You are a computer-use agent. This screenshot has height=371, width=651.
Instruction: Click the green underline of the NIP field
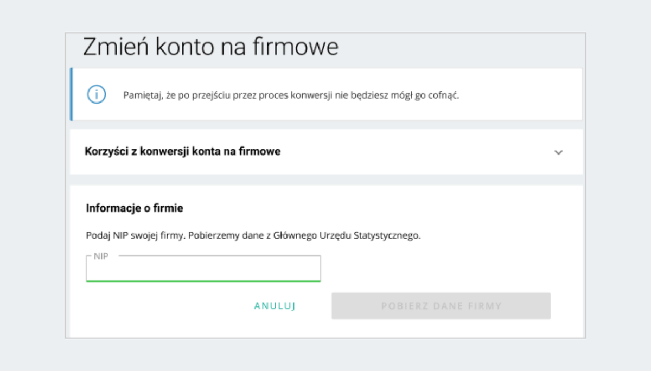(x=203, y=280)
